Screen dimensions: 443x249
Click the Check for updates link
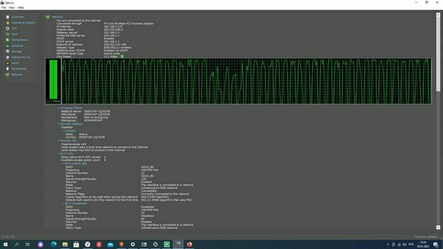click(427, 237)
